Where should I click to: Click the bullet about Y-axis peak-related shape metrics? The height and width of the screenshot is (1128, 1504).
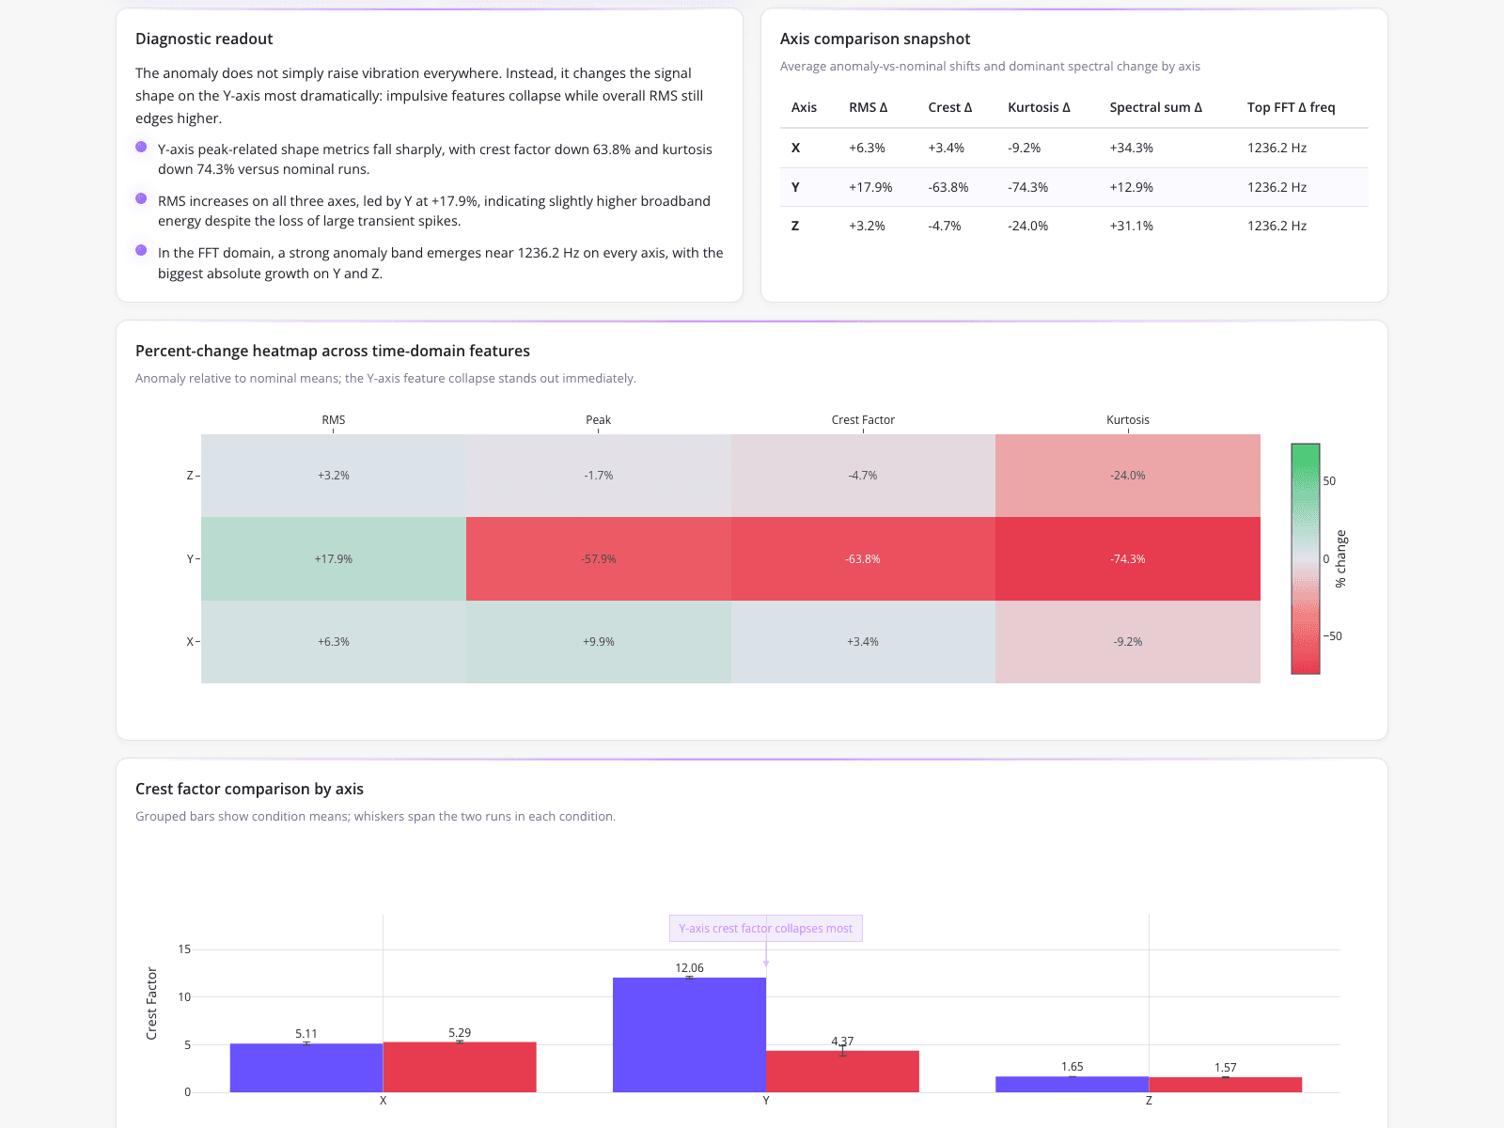tap(435, 159)
